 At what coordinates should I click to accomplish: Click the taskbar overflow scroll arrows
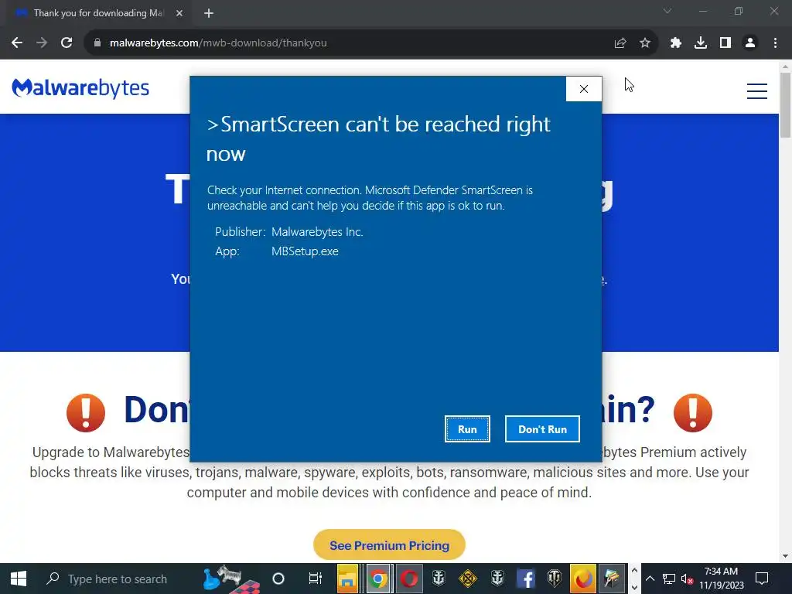coord(634,579)
